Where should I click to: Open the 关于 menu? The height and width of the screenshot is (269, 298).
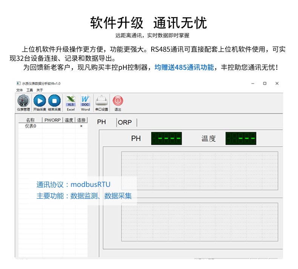tap(40, 90)
